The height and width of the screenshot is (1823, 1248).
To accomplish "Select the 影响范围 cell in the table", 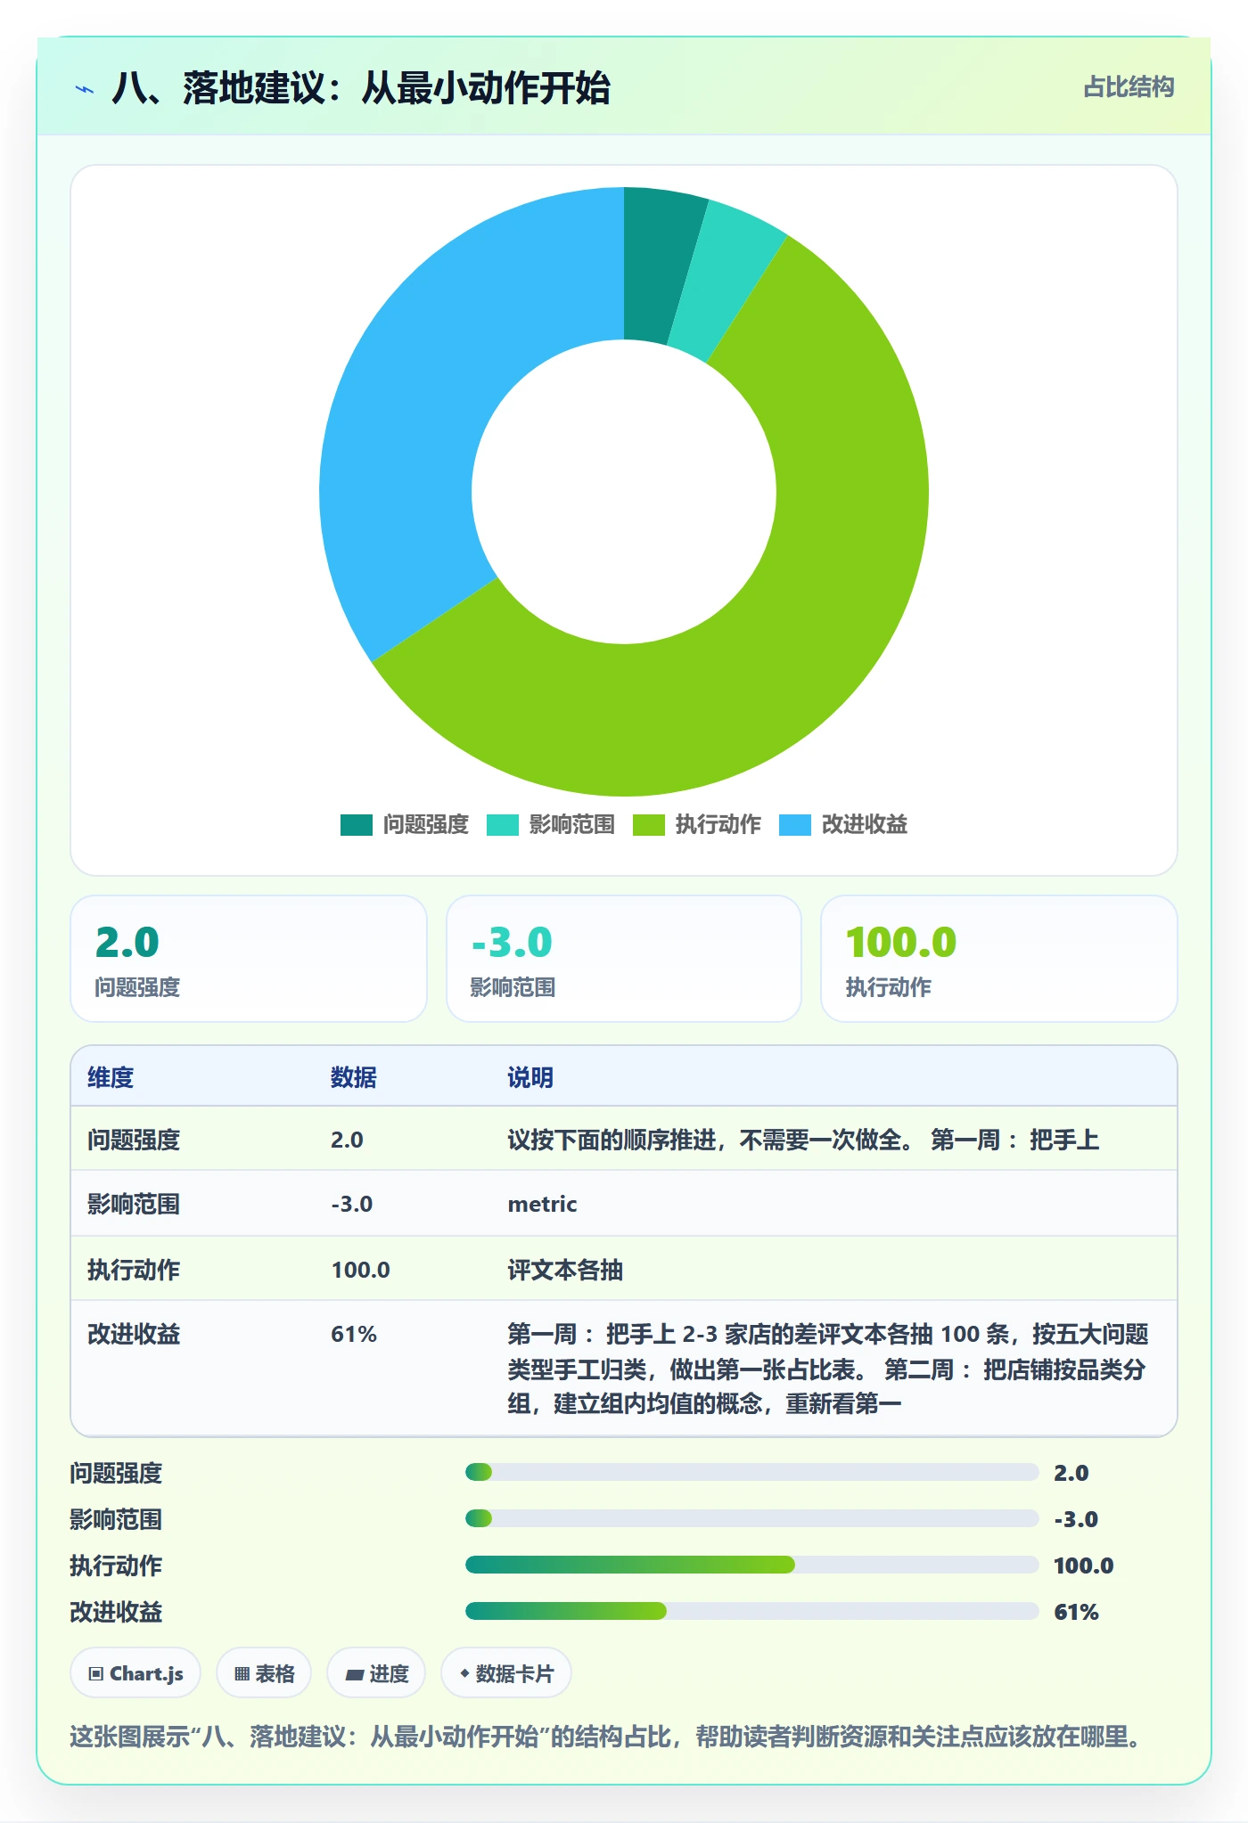I will tap(134, 1204).
